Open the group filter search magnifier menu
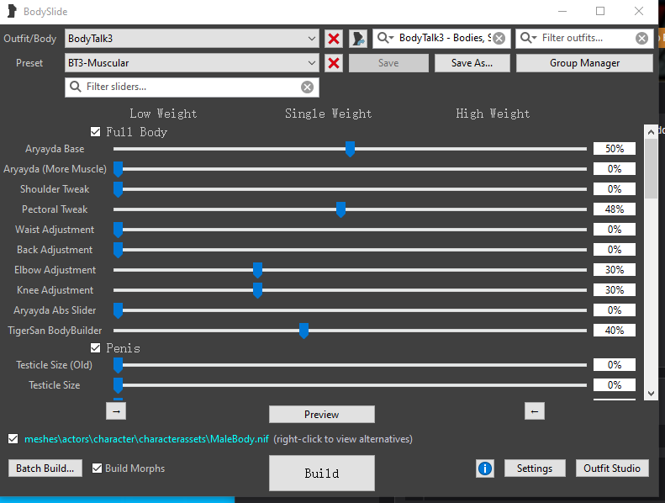Image resolution: width=665 pixels, height=503 pixels. click(x=385, y=38)
